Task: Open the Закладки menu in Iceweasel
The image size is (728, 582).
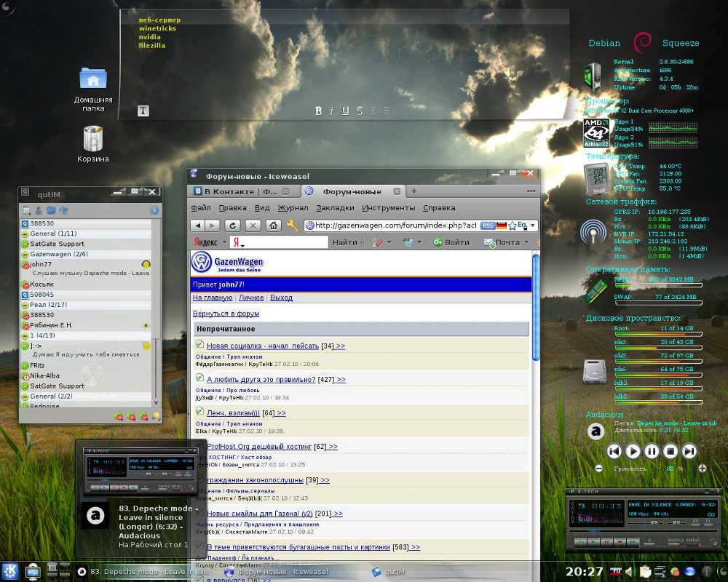Action: point(335,208)
